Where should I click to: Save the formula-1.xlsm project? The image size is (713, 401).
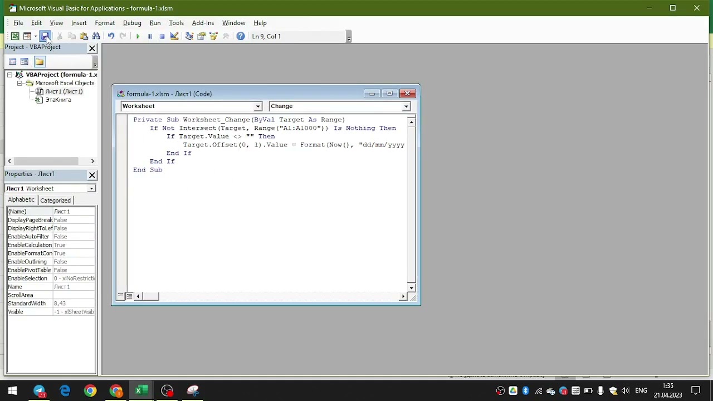45,36
